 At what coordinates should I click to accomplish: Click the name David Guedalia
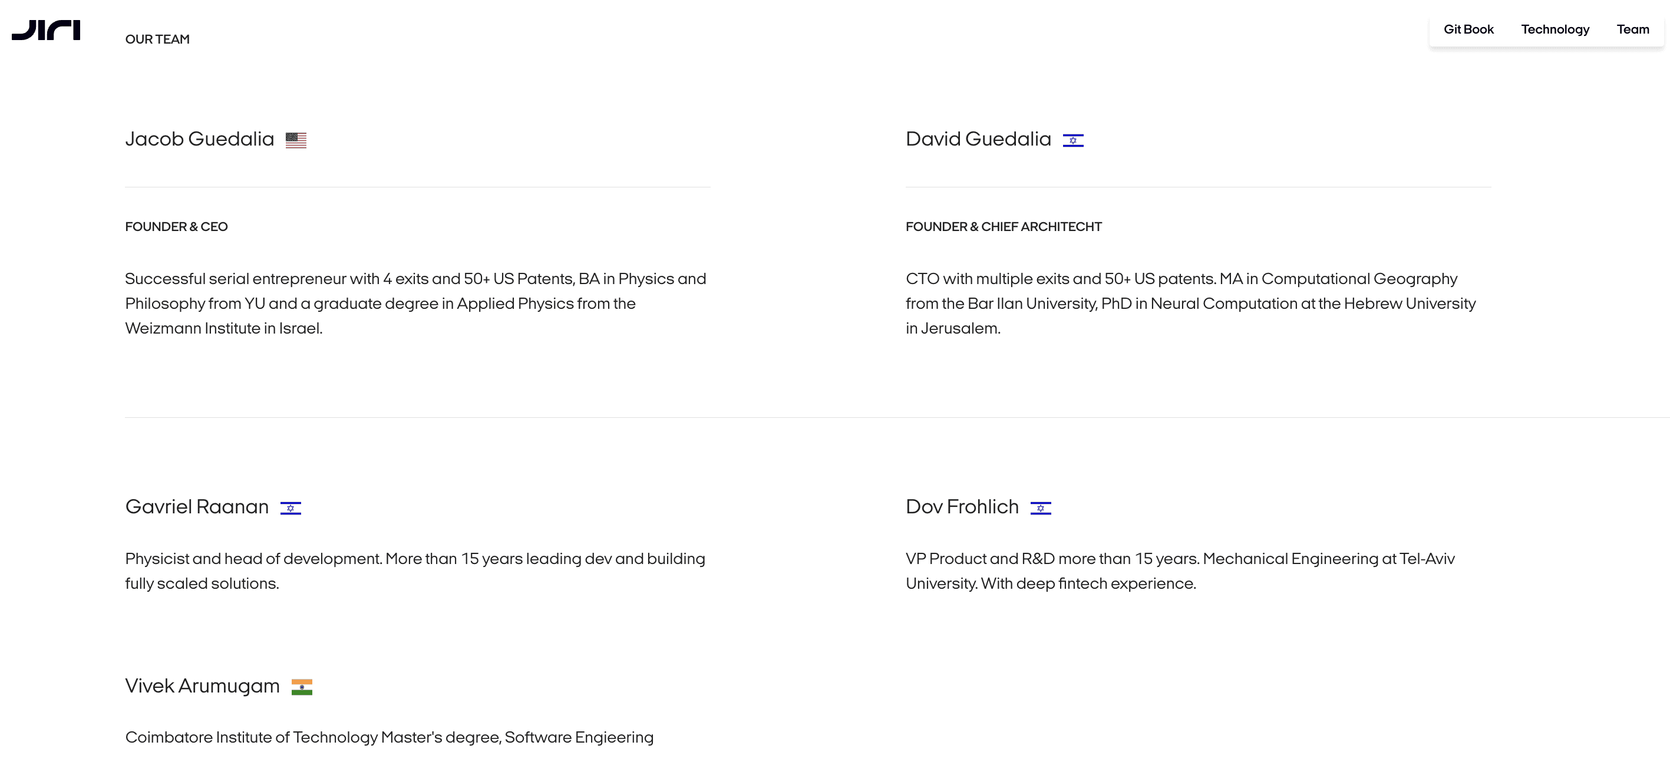[978, 139]
